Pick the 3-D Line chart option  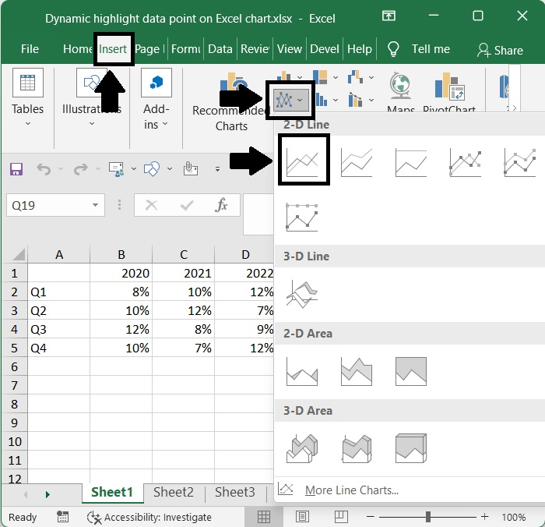(x=302, y=293)
